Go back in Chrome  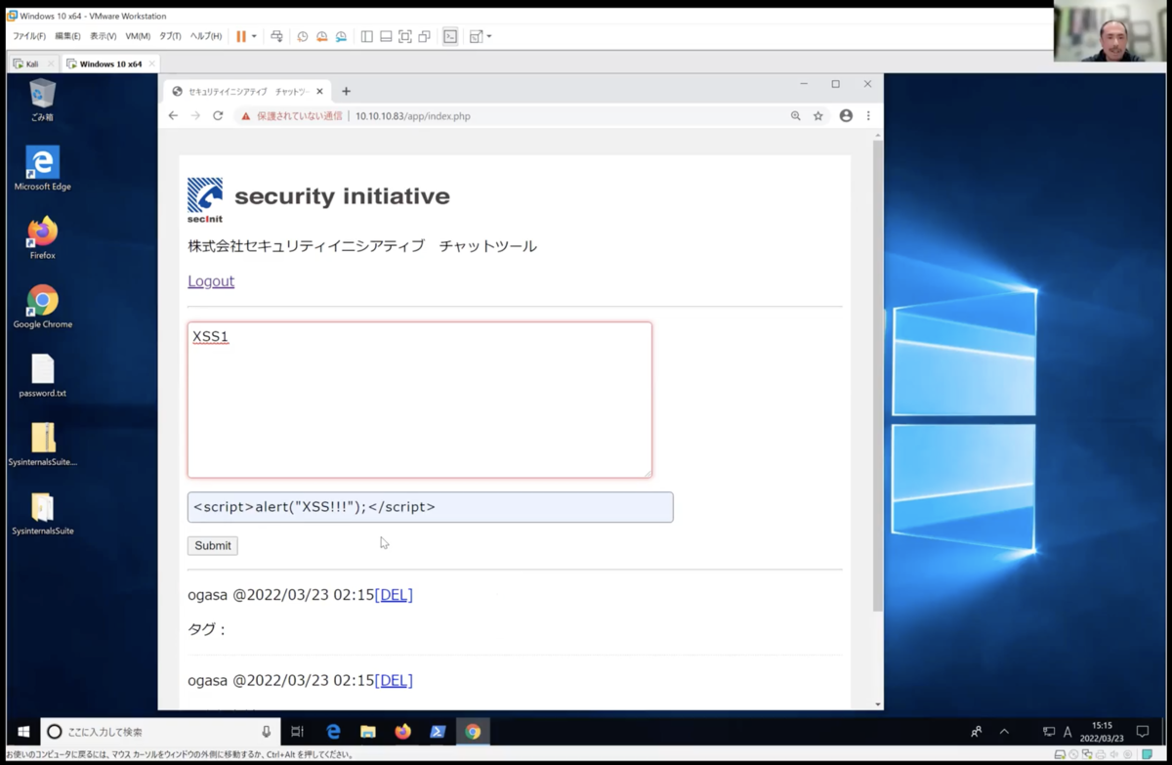(173, 115)
